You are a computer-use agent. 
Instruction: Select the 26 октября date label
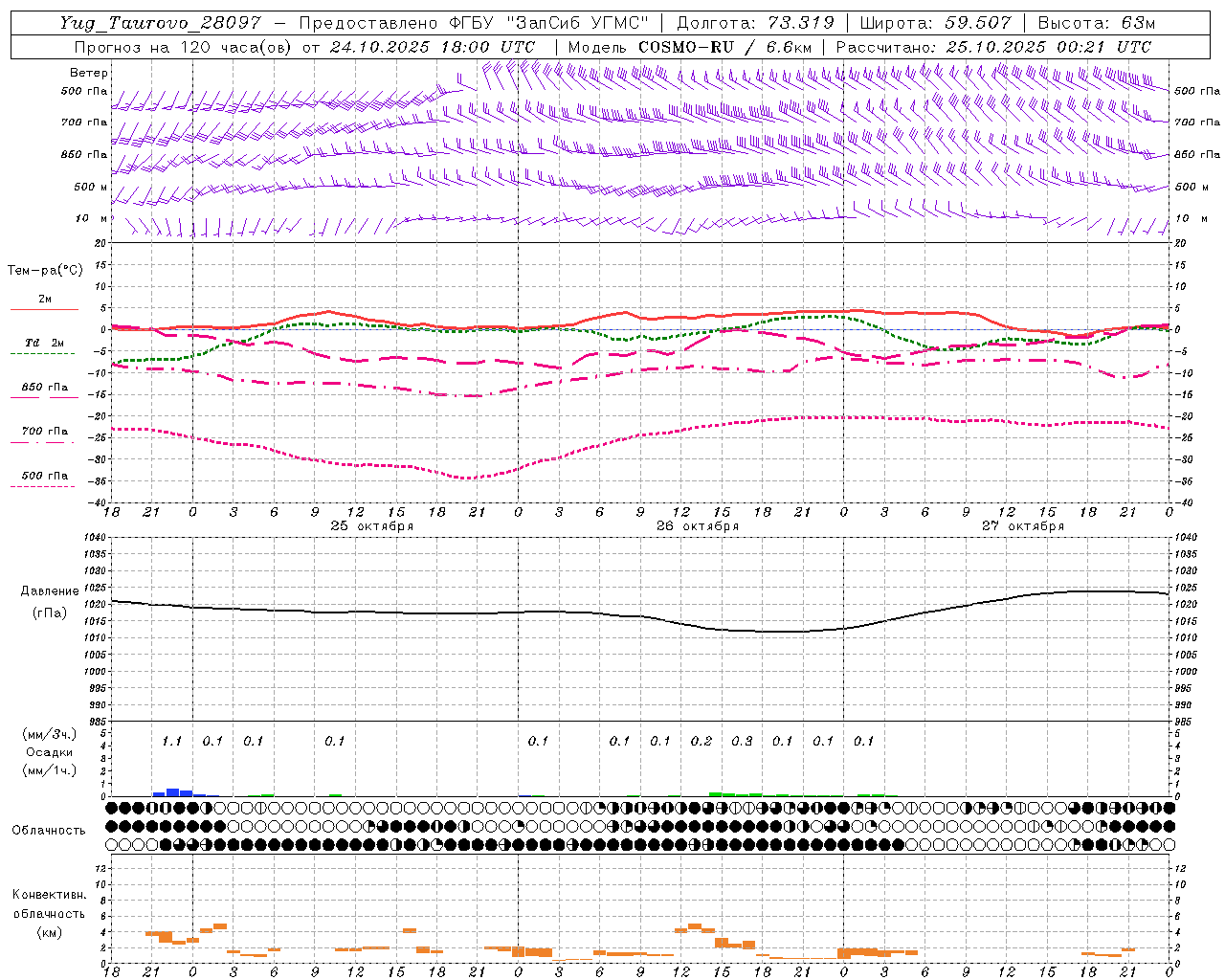(x=697, y=525)
